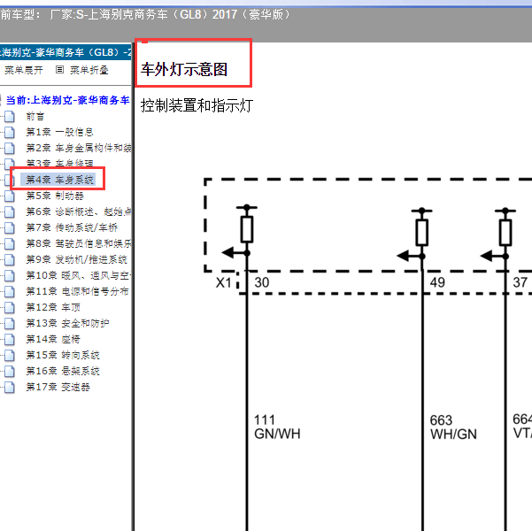Click the page icon beside 第9章 发动机/推进系统
Screen dimensions: 532x531
(x=10, y=259)
